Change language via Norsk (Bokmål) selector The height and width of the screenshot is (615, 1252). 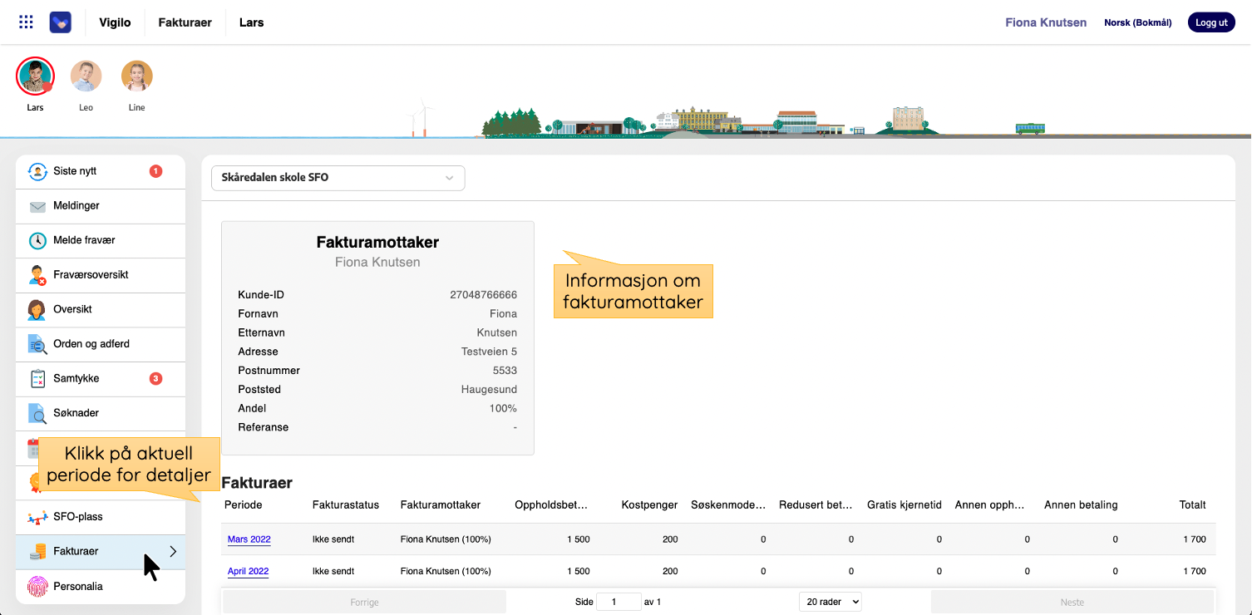coord(1137,22)
